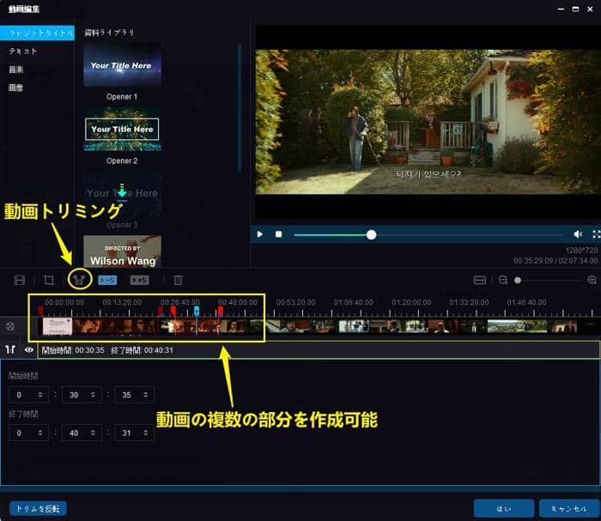This screenshot has width=601, height=521.
Task: Mute the preview audio speaker icon
Action: [x=578, y=234]
